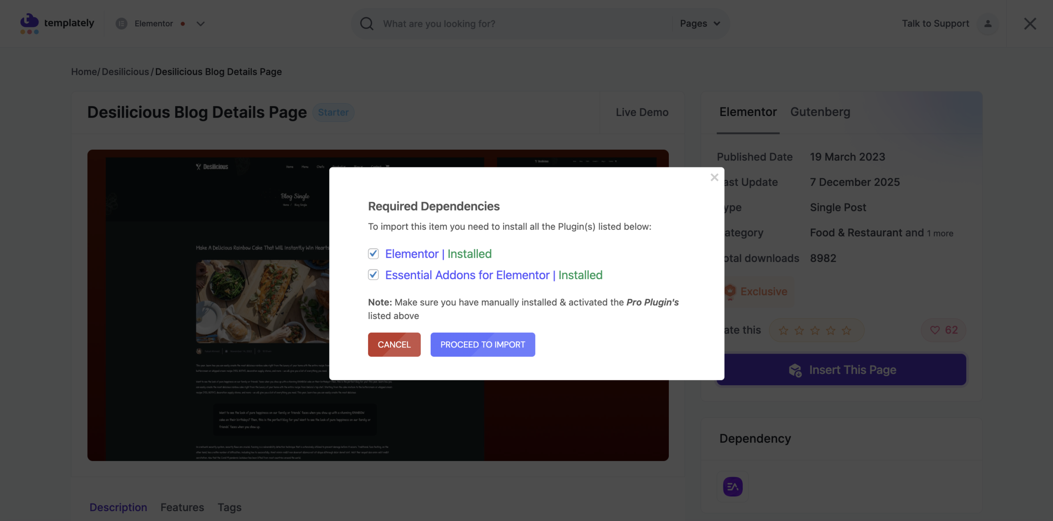The height and width of the screenshot is (521, 1053).
Task: Dismiss the dependencies dialog with X icon
Action: [x=714, y=177]
